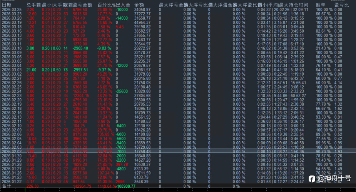Select the 2026.03.03 date cell

coord(12,70)
